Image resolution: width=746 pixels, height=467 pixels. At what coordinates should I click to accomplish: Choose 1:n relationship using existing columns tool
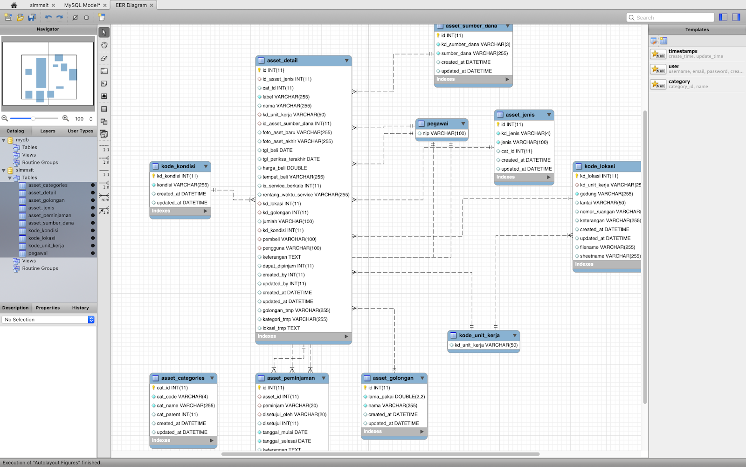pyautogui.click(x=104, y=210)
